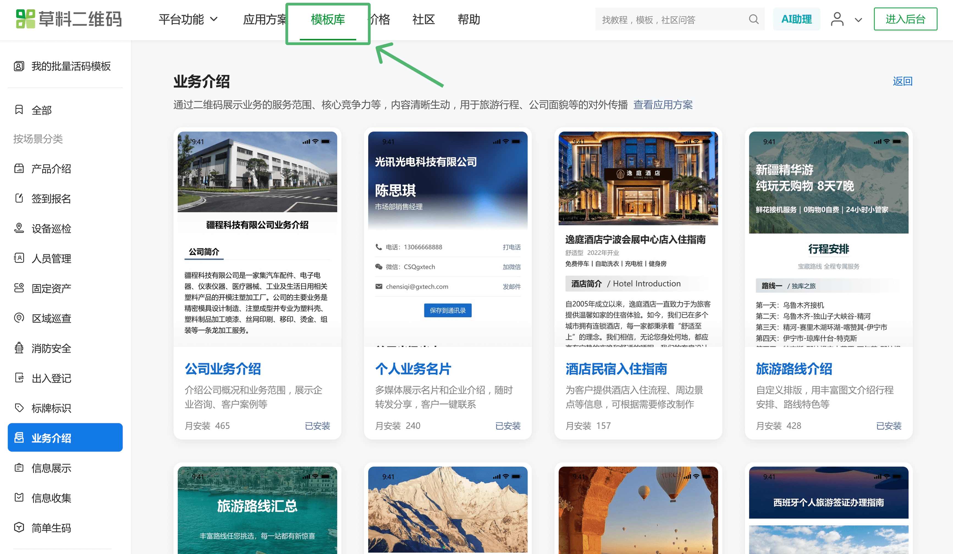Open the 公司业务介绍 template preview image
Viewport: 953px width, 554px height.
(x=257, y=239)
